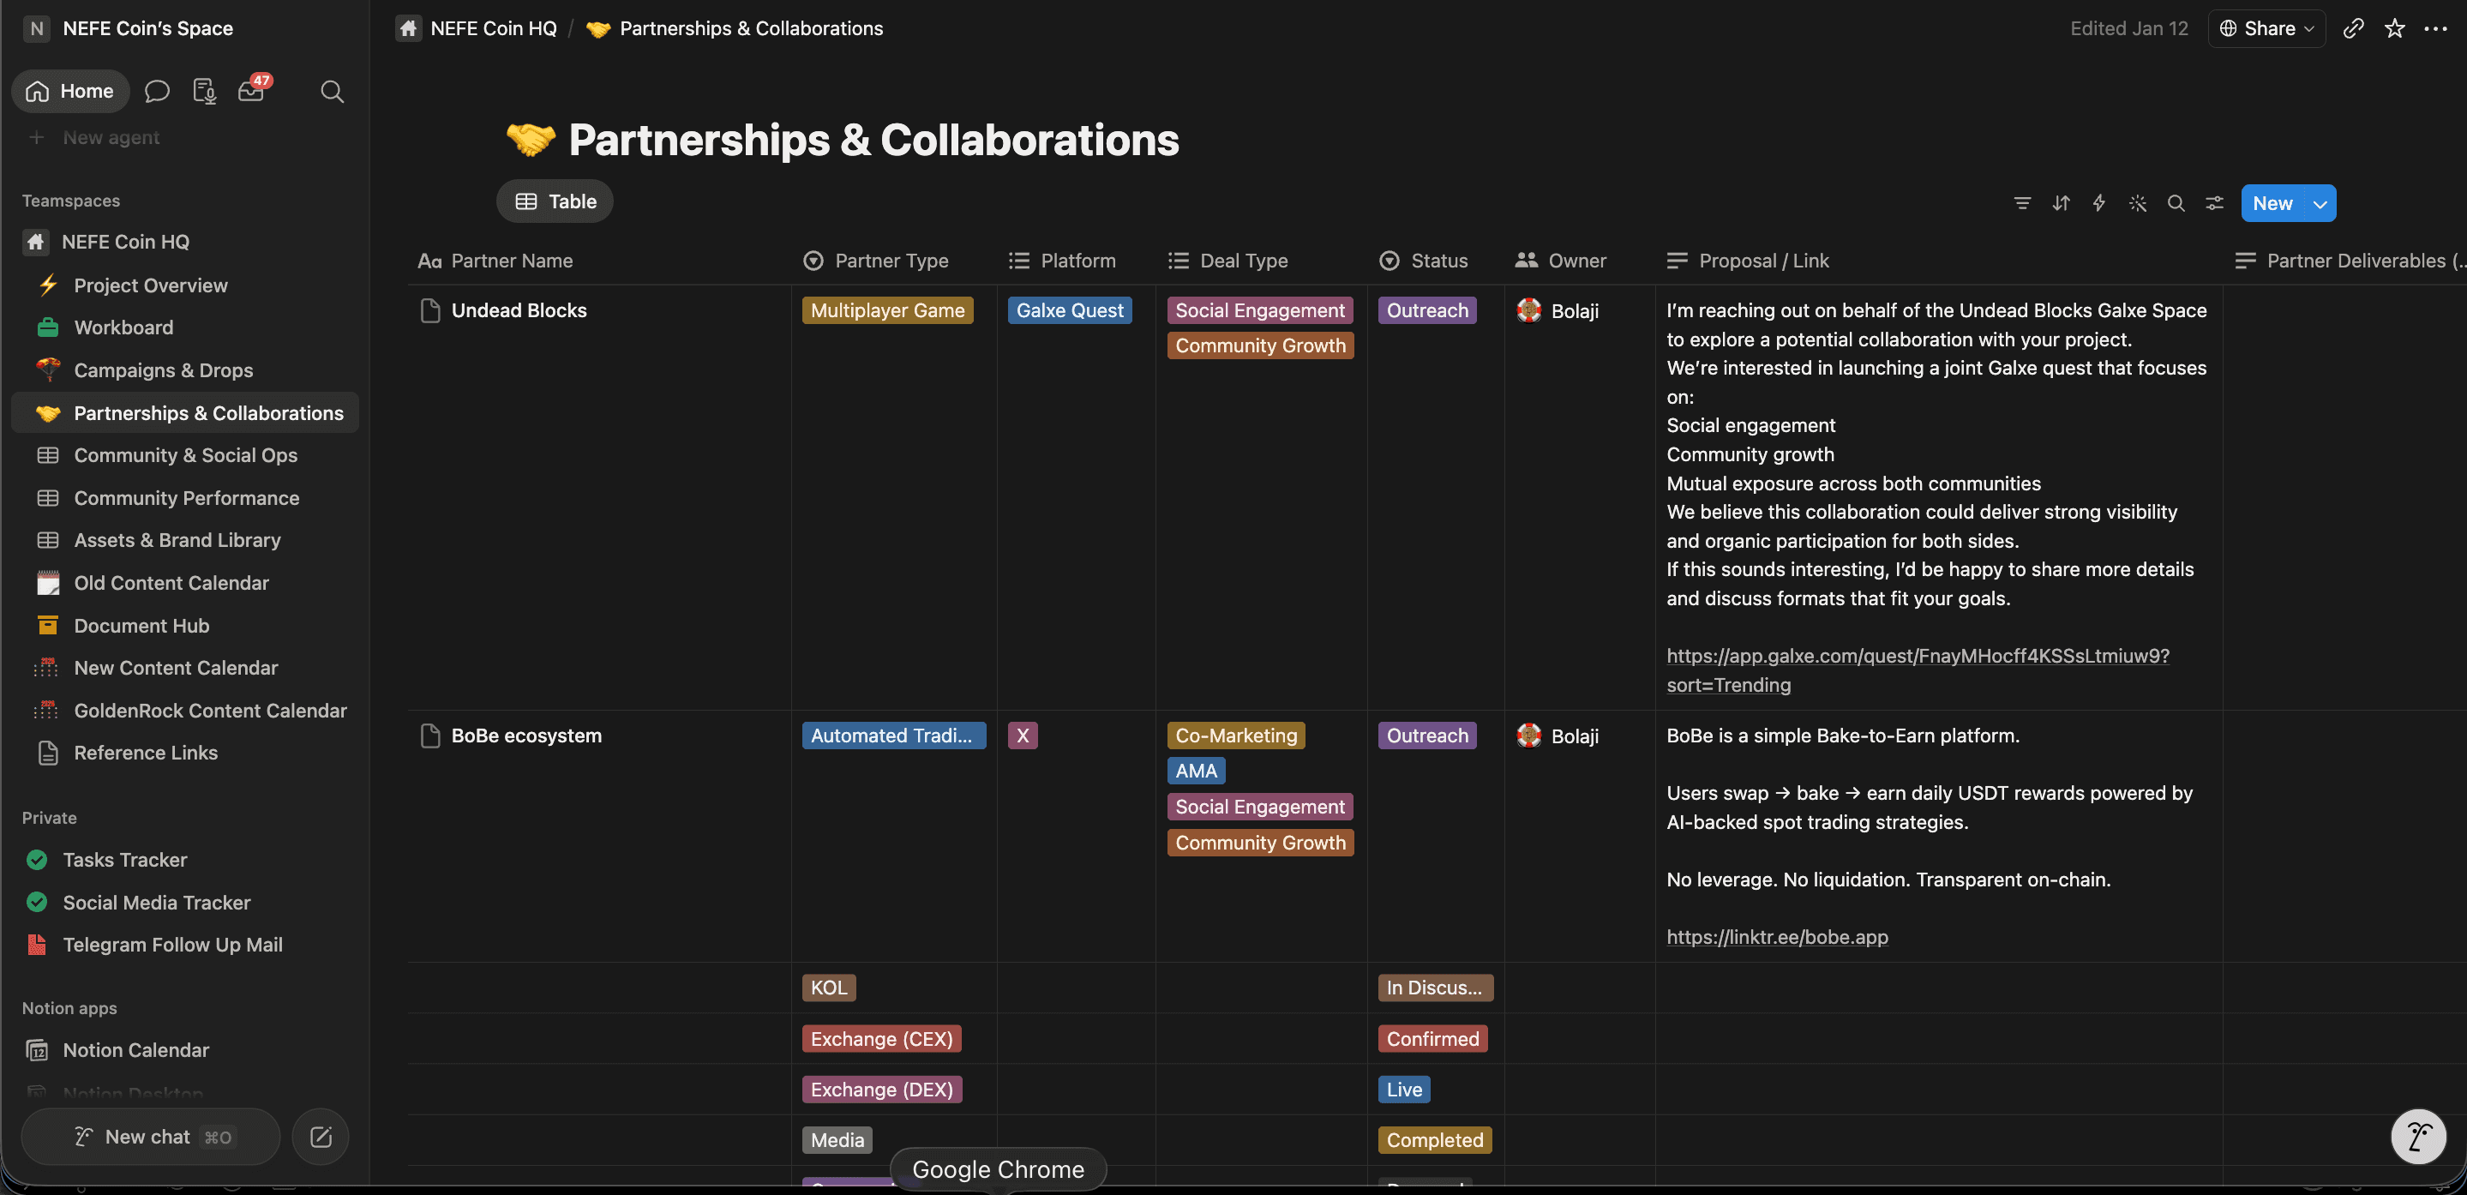Viewport: 2467px width, 1195px height.
Task: Select the Table view tab
Action: click(555, 201)
